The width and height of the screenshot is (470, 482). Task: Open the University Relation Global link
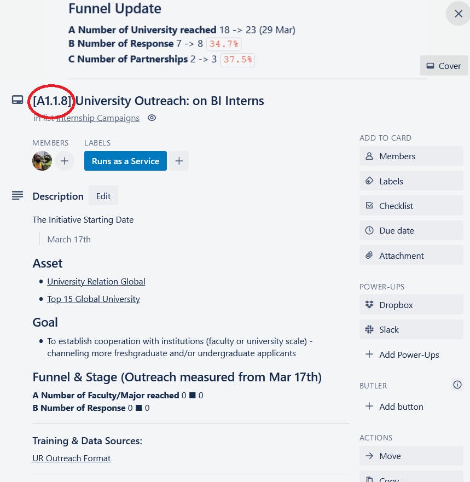96,281
